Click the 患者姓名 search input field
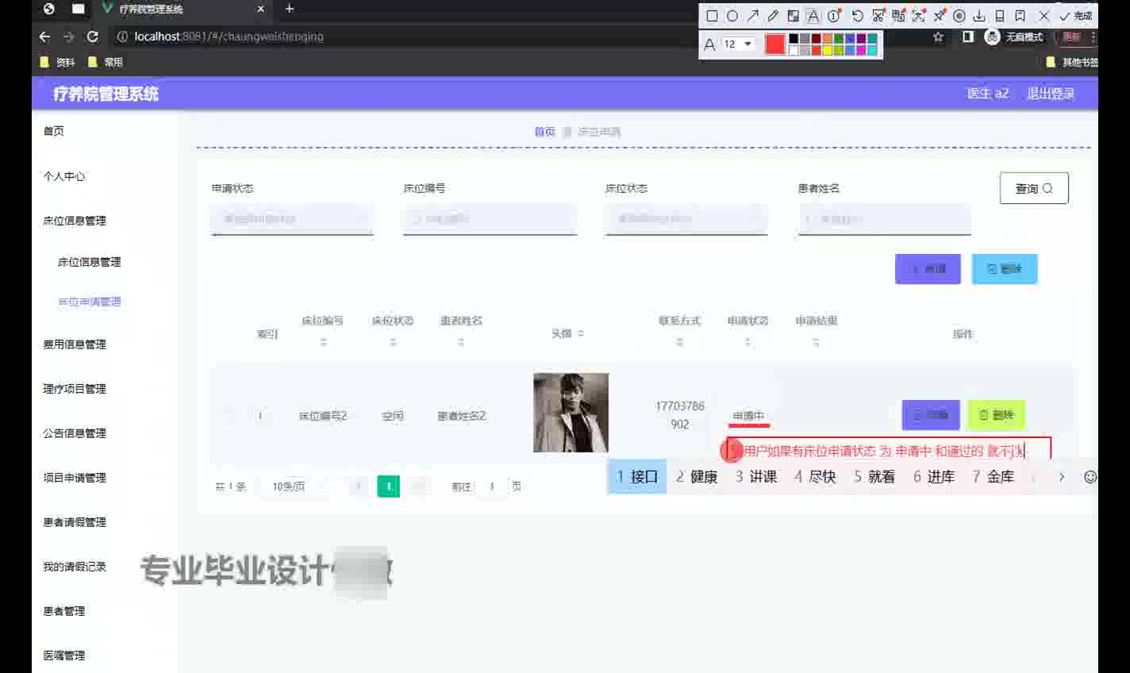The height and width of the screenshot is (673, 1130). pyautogui.click(x=884, y=219)
